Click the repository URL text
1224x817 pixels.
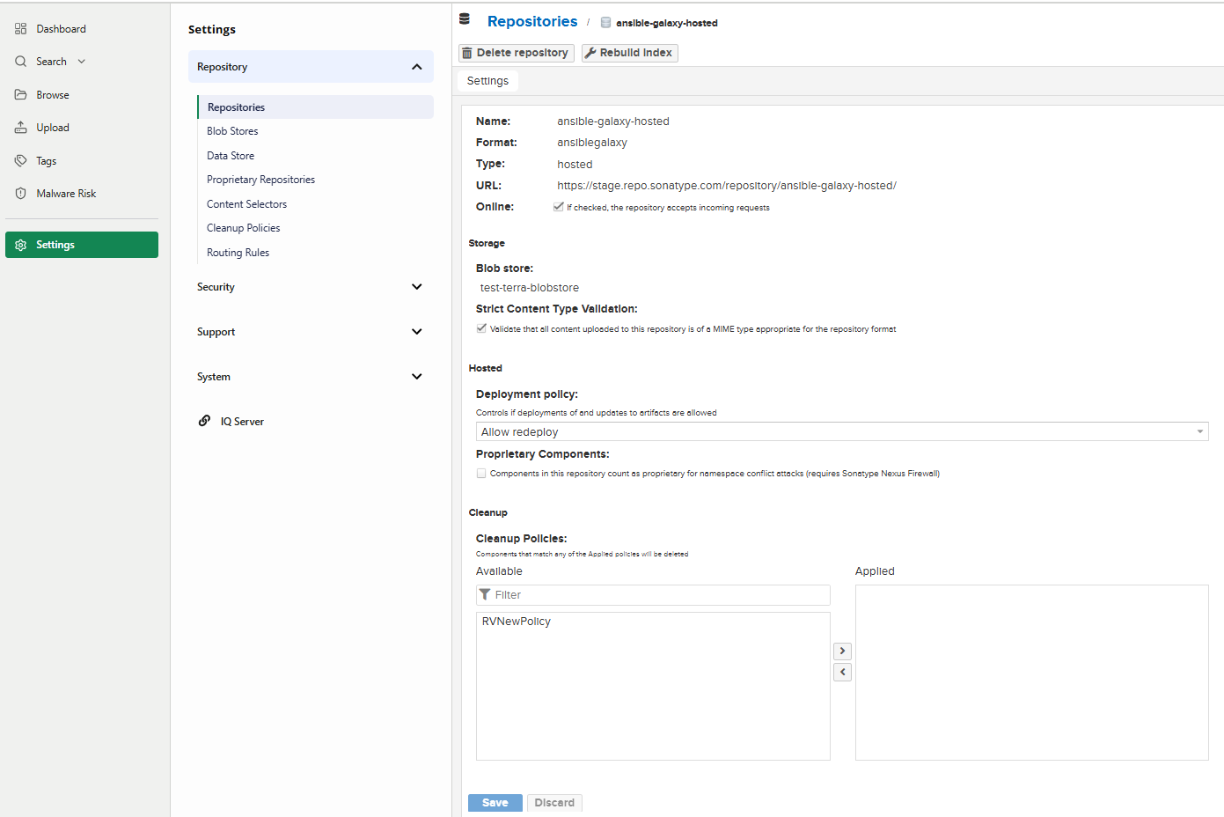point(727,186)
